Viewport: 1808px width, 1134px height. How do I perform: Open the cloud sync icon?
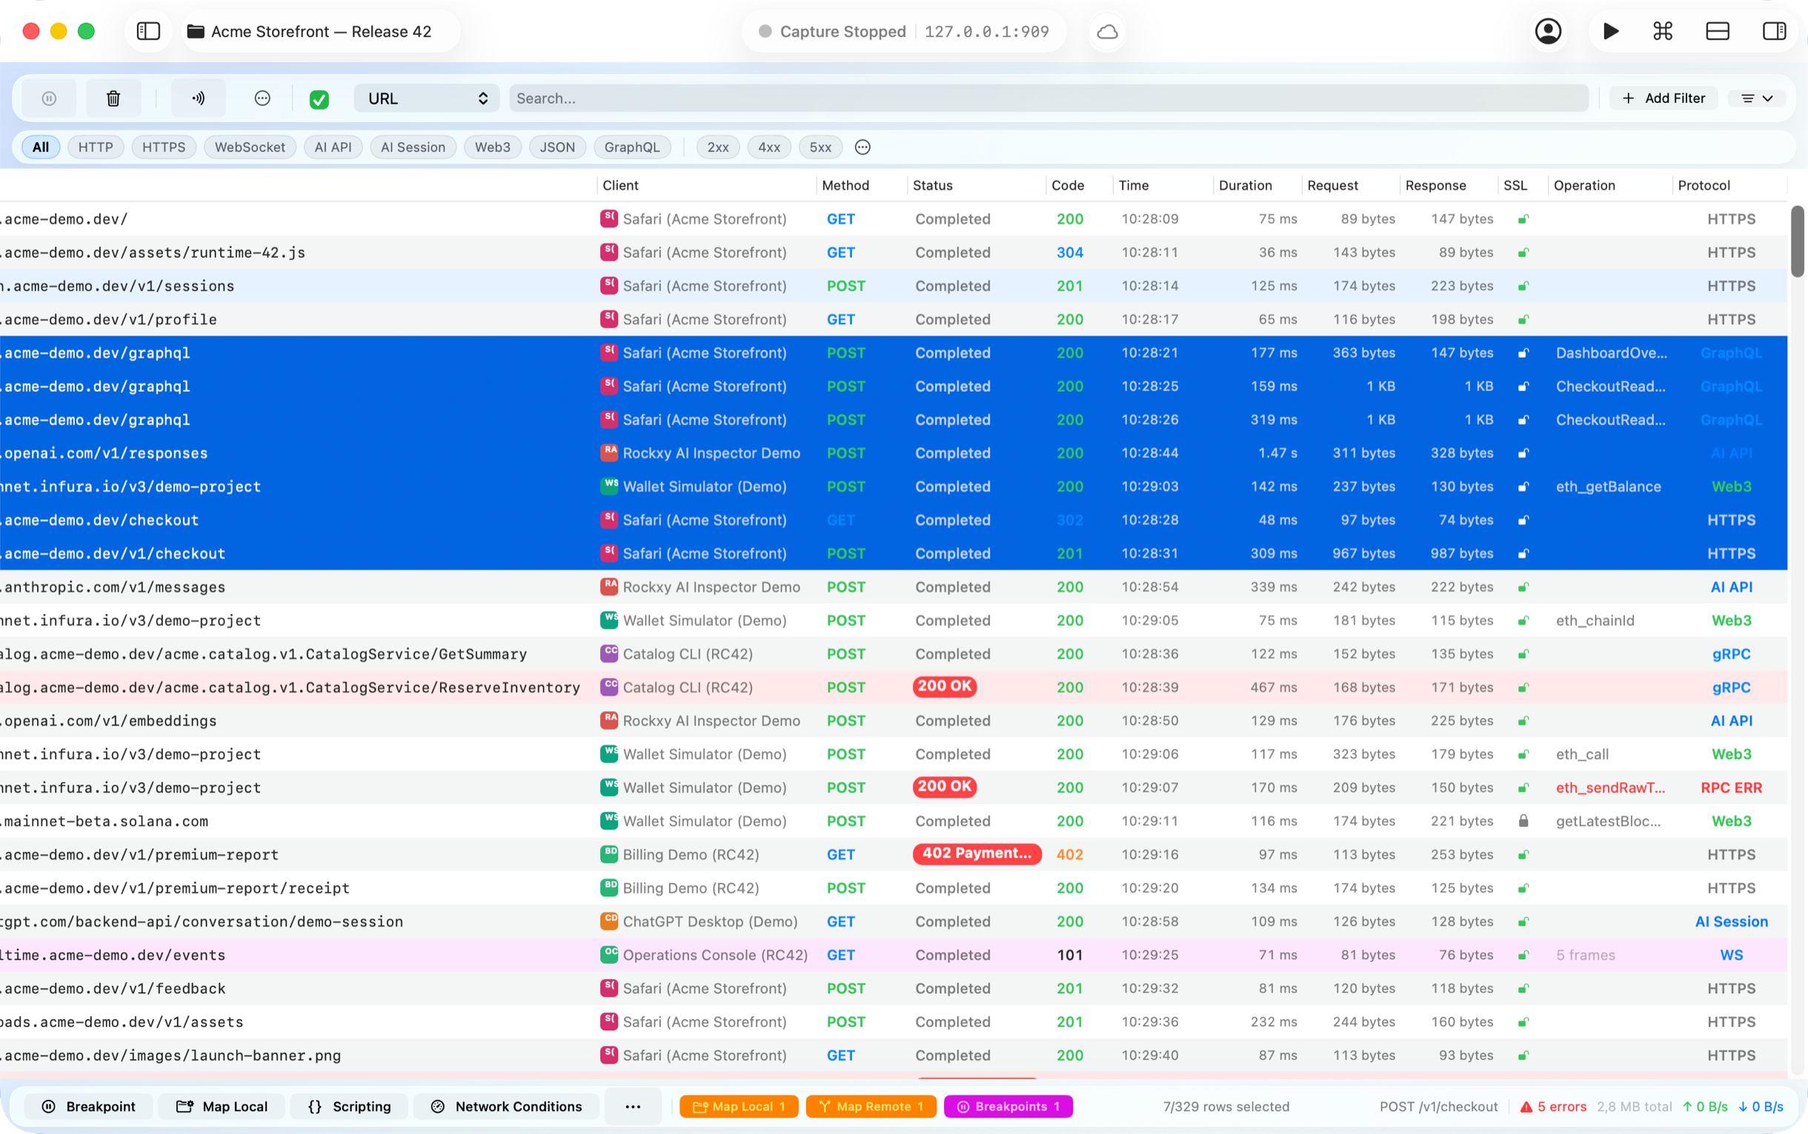pos(1107,32)
